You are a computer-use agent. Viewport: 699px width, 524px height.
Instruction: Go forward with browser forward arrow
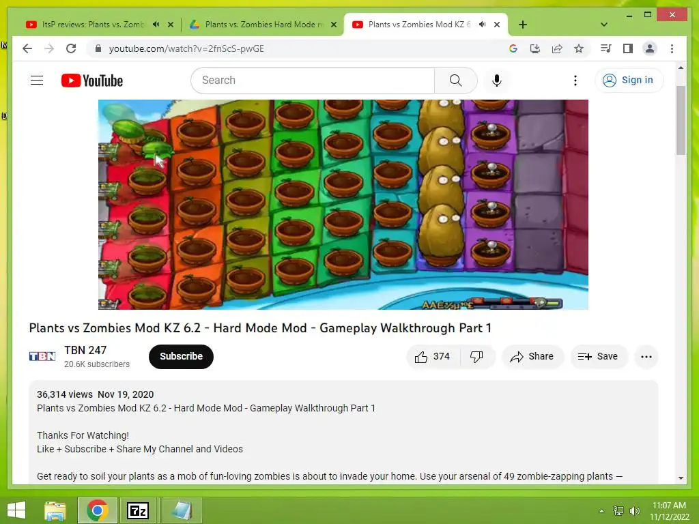49,48
